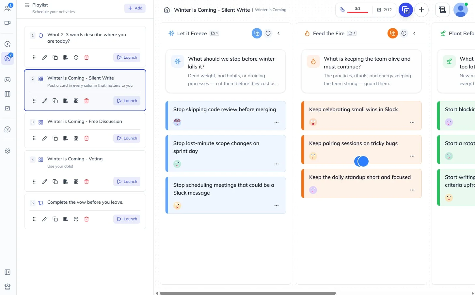Viewport: 475px width, 295px height.
Task: Add a card to the 'Feed the Fire' column
Action: [x=393, y=33]
